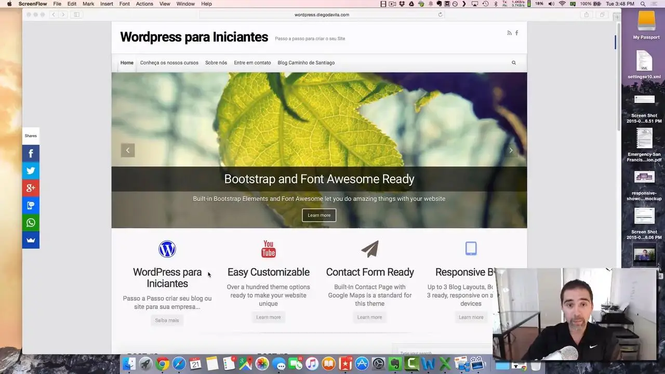
Task: Click Learn more under Responsive Blog card
Action: pos(471,317)
